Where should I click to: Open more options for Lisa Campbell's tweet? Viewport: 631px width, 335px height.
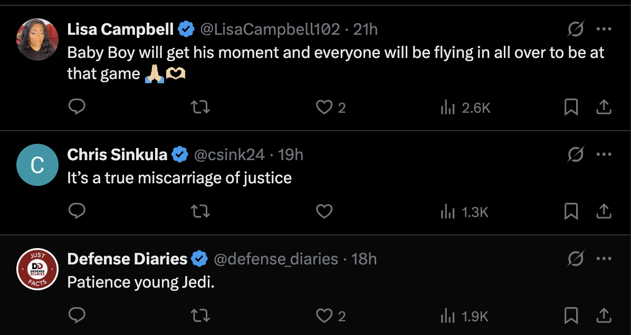coord(604,29)
